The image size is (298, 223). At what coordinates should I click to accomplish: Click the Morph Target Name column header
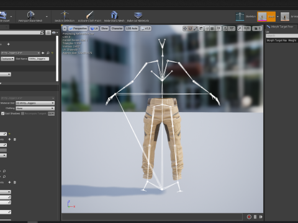277,40
